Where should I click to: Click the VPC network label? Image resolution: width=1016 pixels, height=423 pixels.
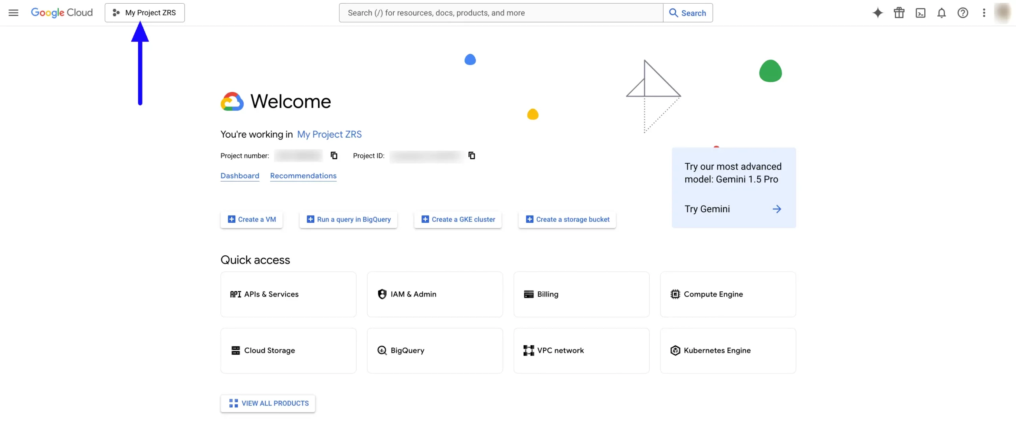pyautogui.click(x=560, y=350)
